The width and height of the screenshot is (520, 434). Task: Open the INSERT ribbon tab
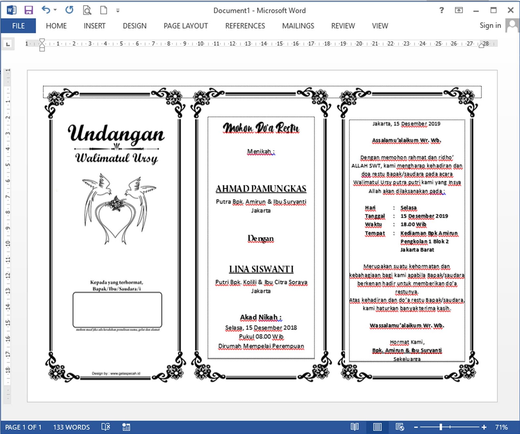[94, 26]
